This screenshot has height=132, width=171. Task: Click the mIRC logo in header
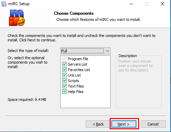click(x=17, y=18)
